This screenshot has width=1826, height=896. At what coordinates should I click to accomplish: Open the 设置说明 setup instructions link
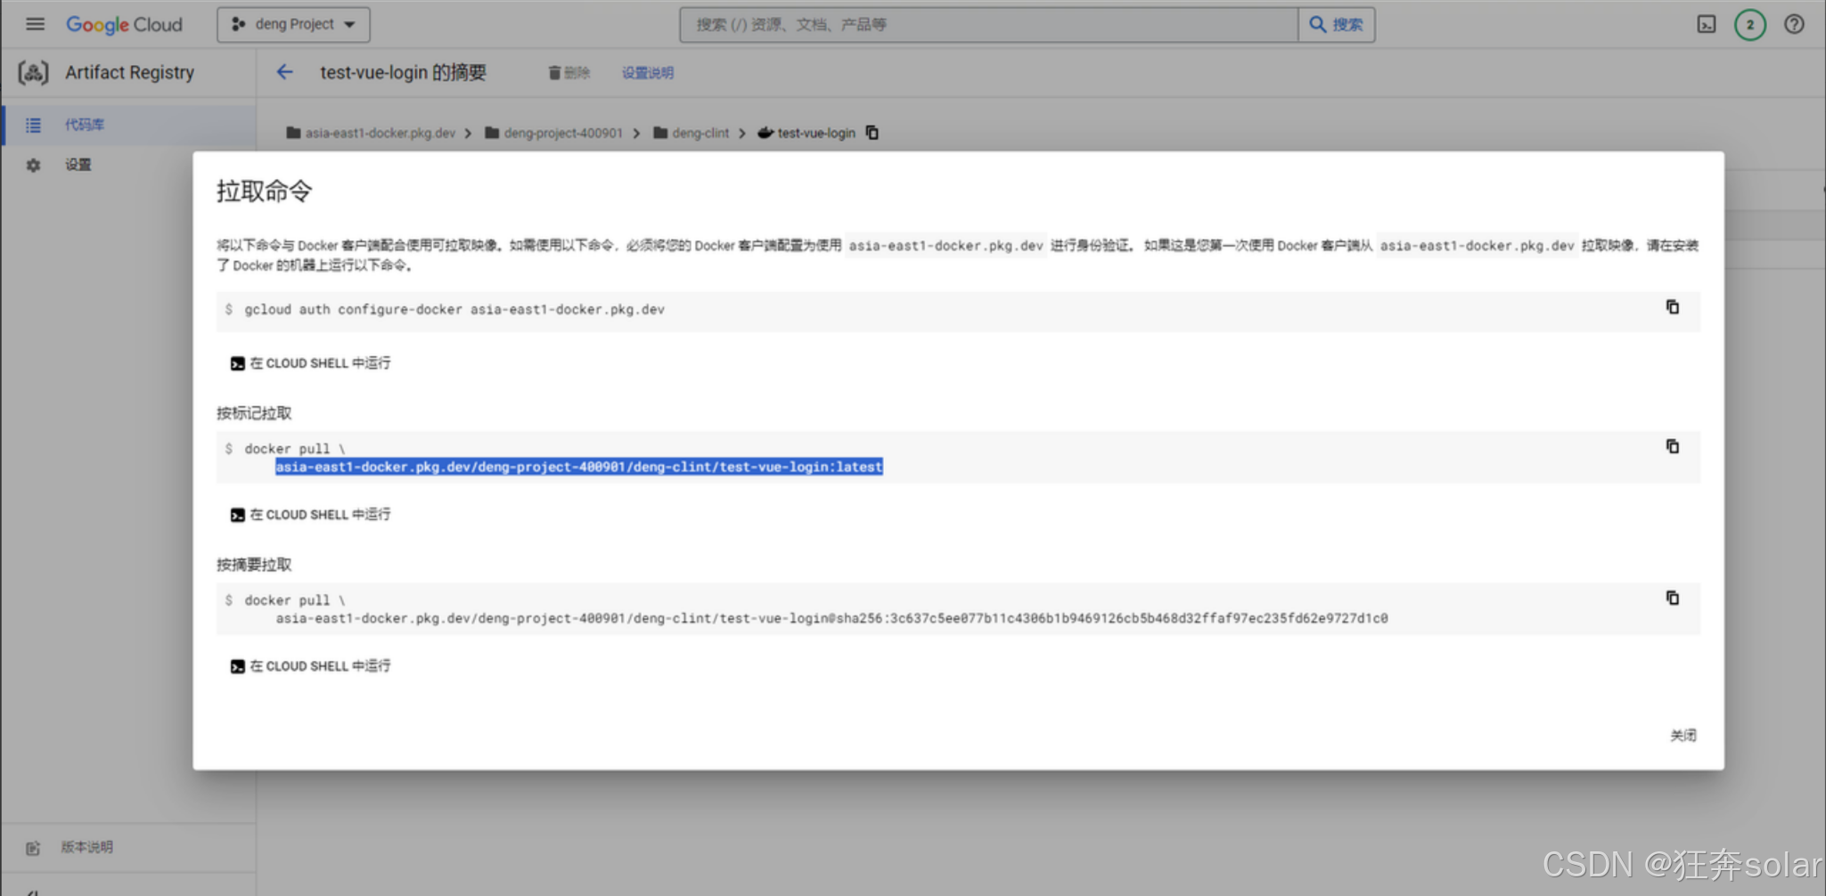click(x=648, y=72)
